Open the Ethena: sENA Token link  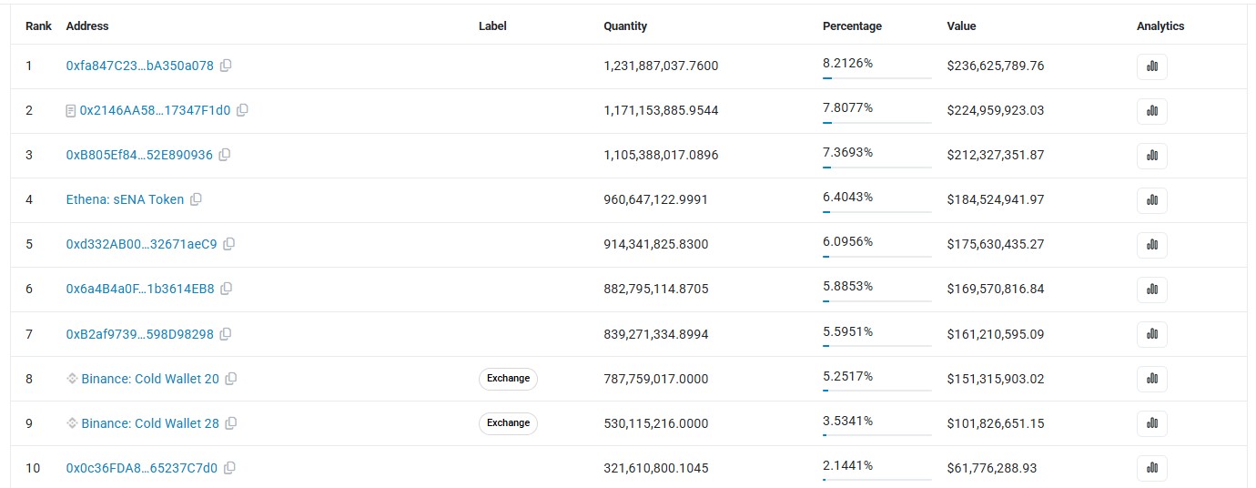point(125,199)
